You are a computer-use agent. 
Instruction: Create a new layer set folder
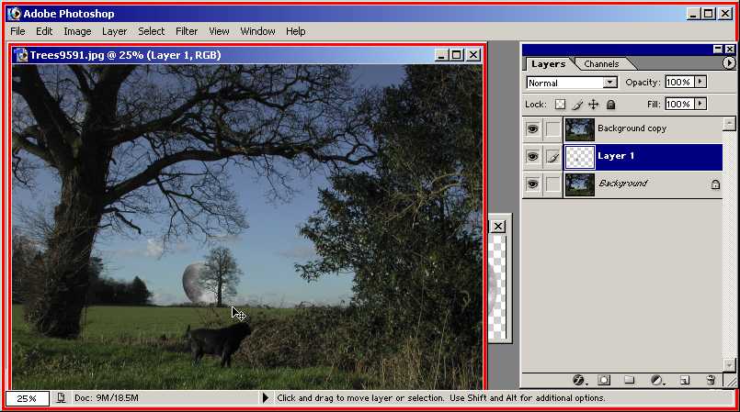tap(630, 380)
